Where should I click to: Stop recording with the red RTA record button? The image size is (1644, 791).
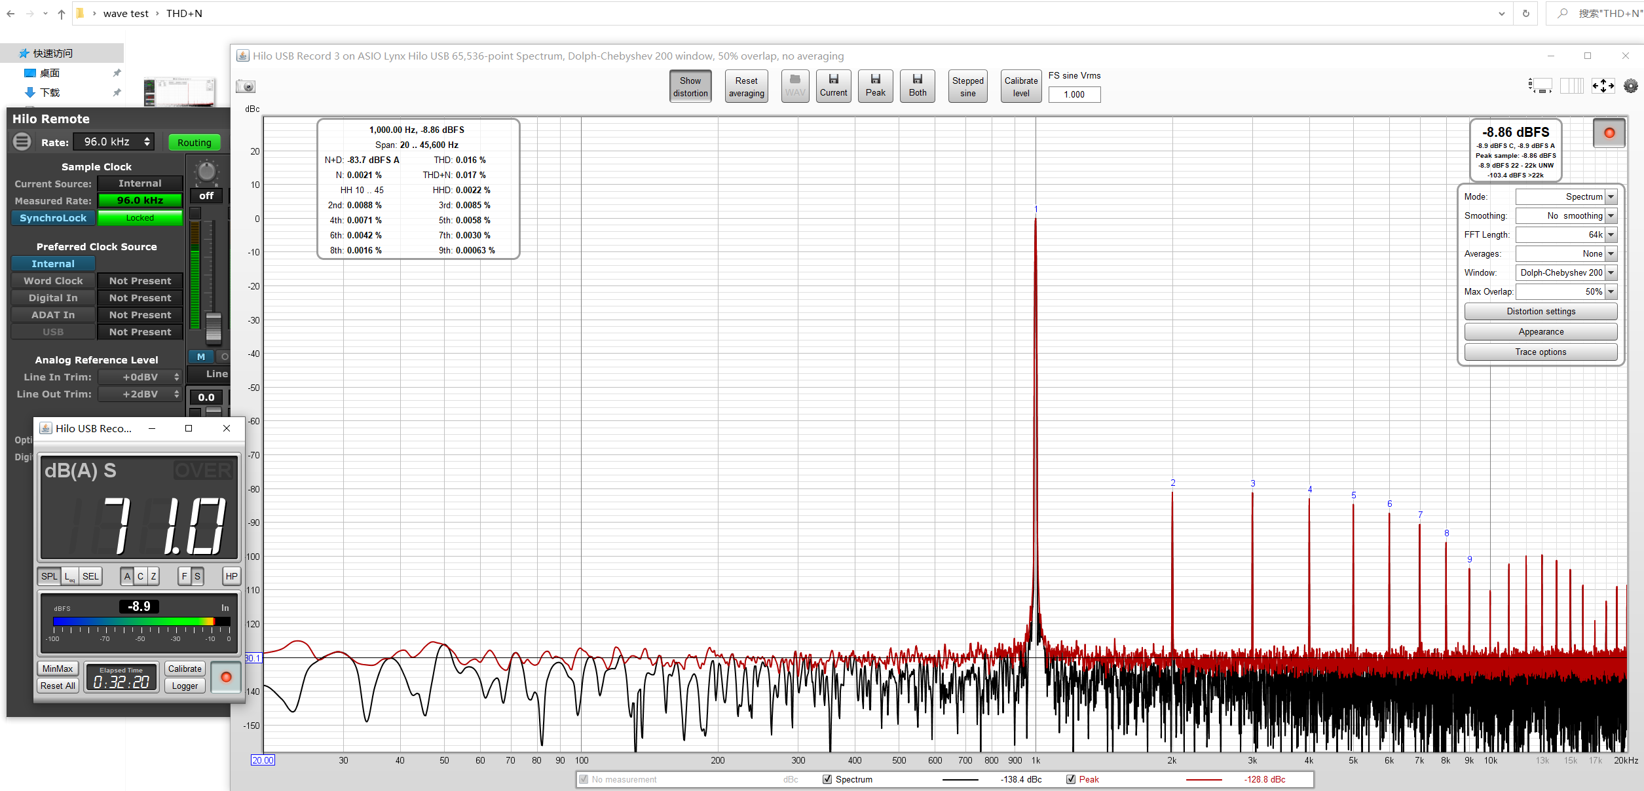(x=1609, y=133)
